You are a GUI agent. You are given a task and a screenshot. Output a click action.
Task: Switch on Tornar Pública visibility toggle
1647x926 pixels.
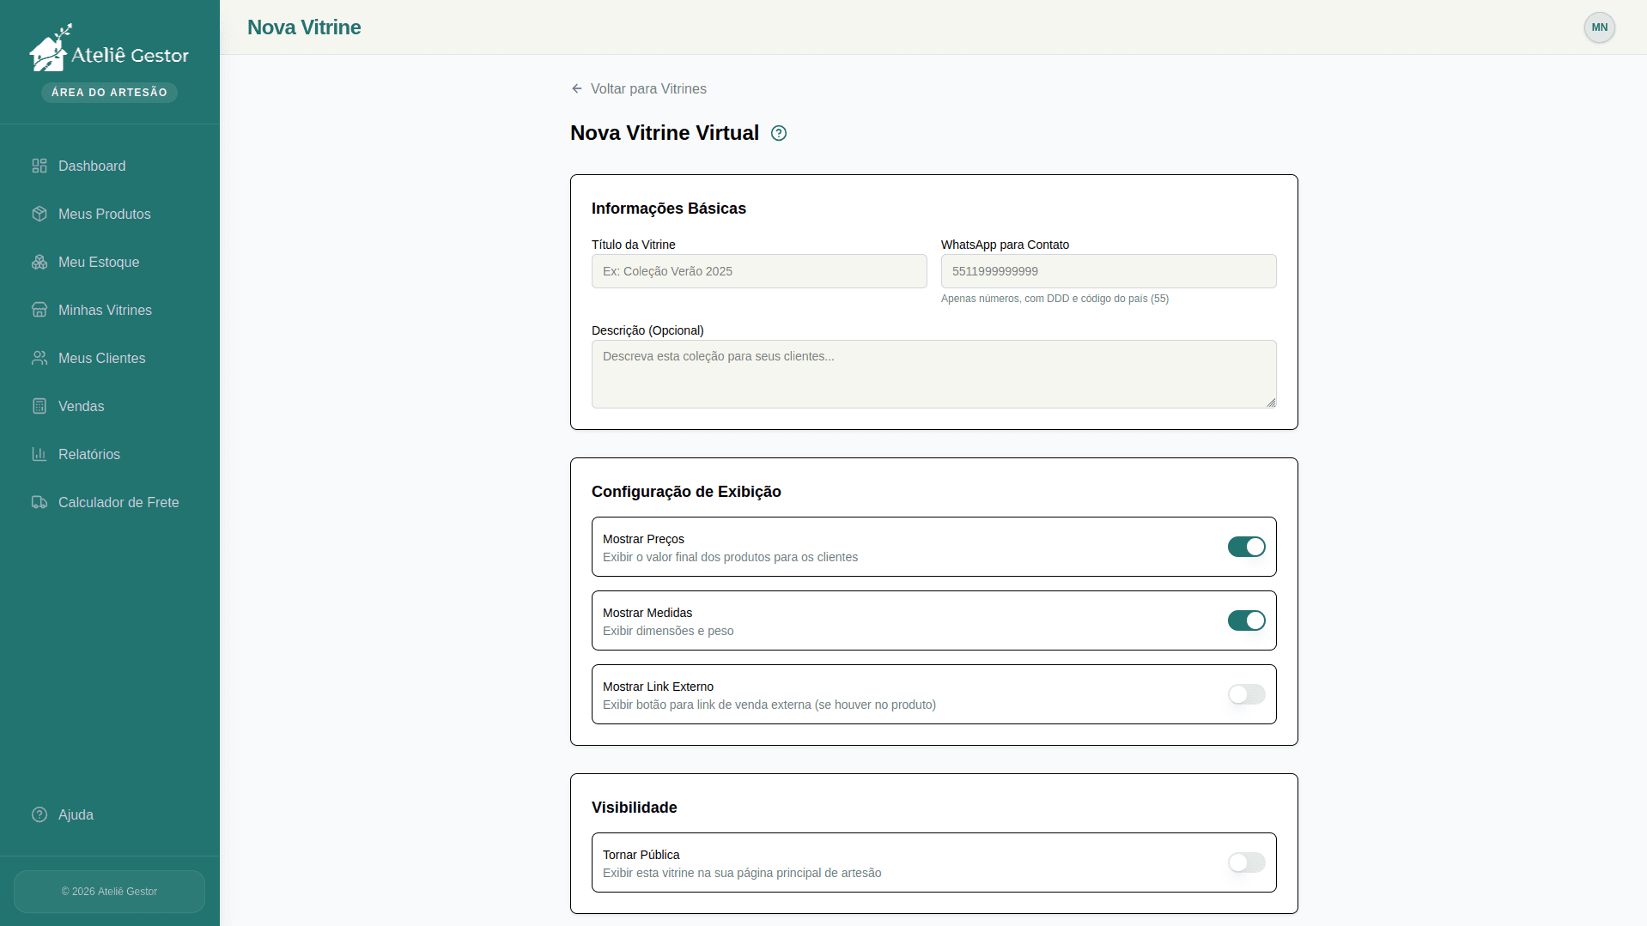pyautogui.click(x=1246, y=862)
